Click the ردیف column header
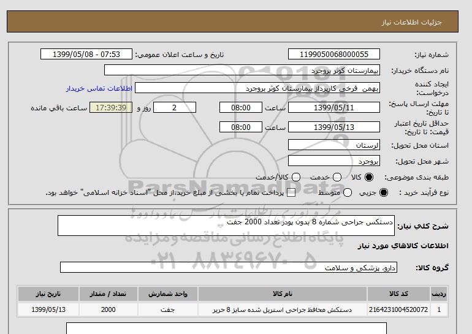Screen dimensions: 472x334 point(439,294)
